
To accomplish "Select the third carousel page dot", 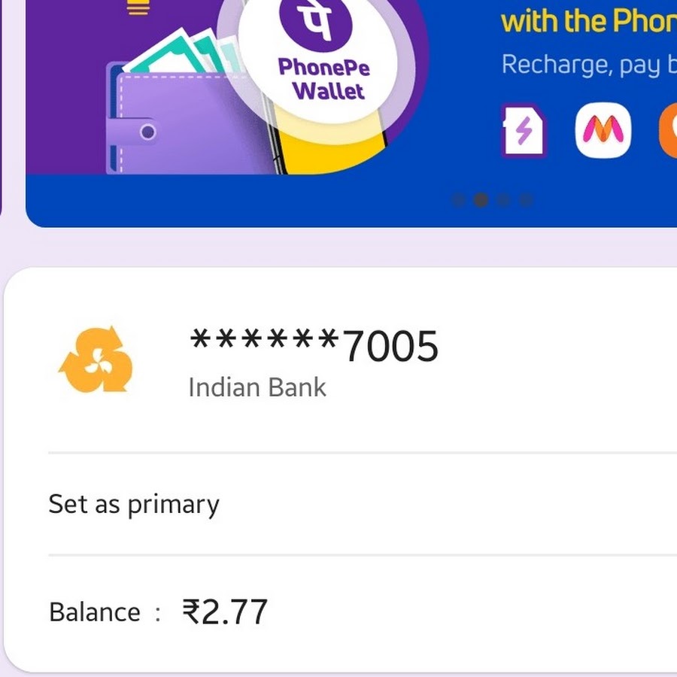I will click(503, 200).
